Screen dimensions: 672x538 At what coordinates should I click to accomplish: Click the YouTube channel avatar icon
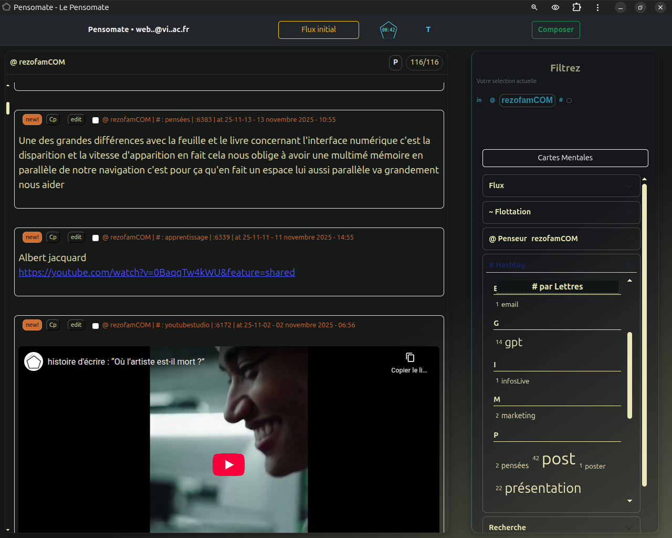(34, 361)
